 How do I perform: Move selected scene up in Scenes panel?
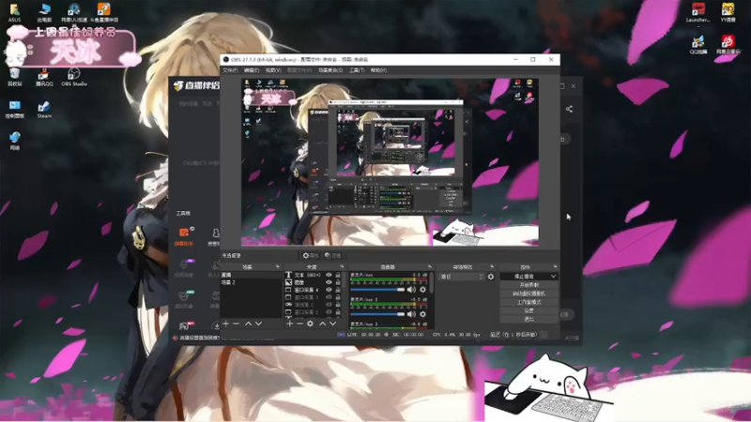(248, 324)
